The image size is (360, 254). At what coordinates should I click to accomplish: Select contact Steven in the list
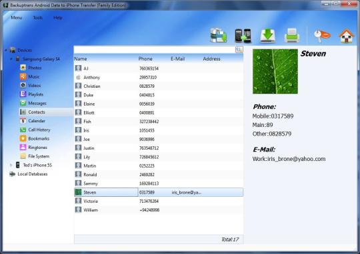click(x=159, y=192)
